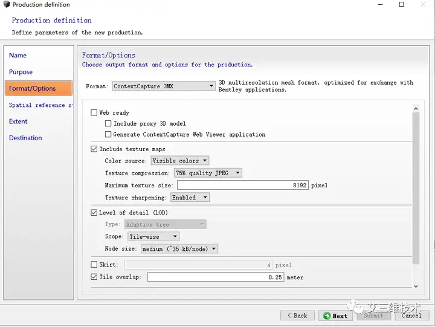Viewport: 435px width, 327px height.
Task: Click the "Format/Options" section heading text
Action: click(x=109, y=55)
